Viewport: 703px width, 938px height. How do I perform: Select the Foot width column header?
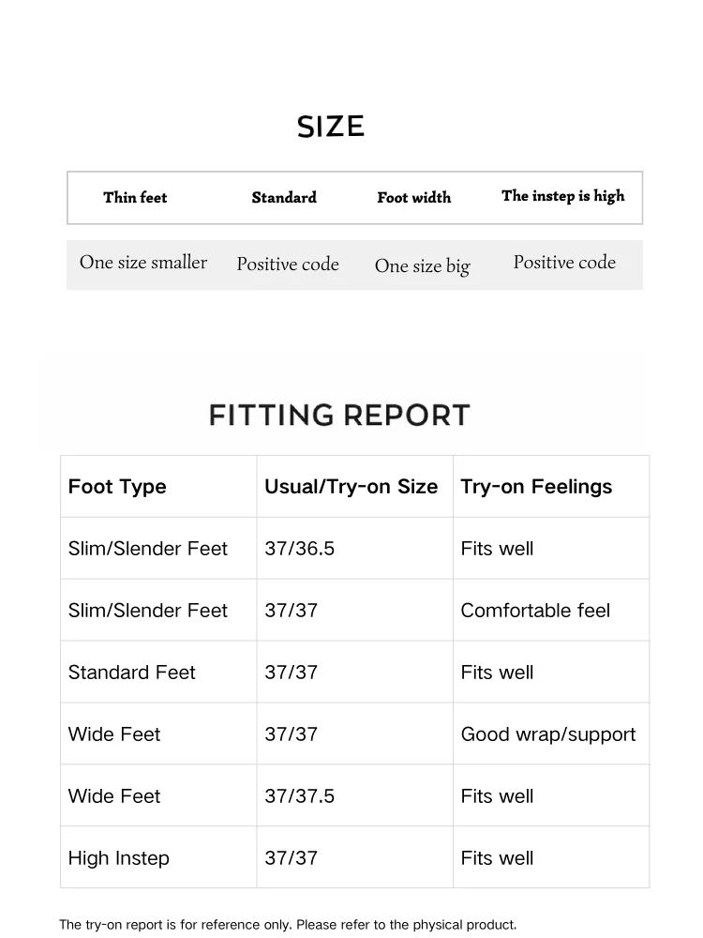pos(413,198)
